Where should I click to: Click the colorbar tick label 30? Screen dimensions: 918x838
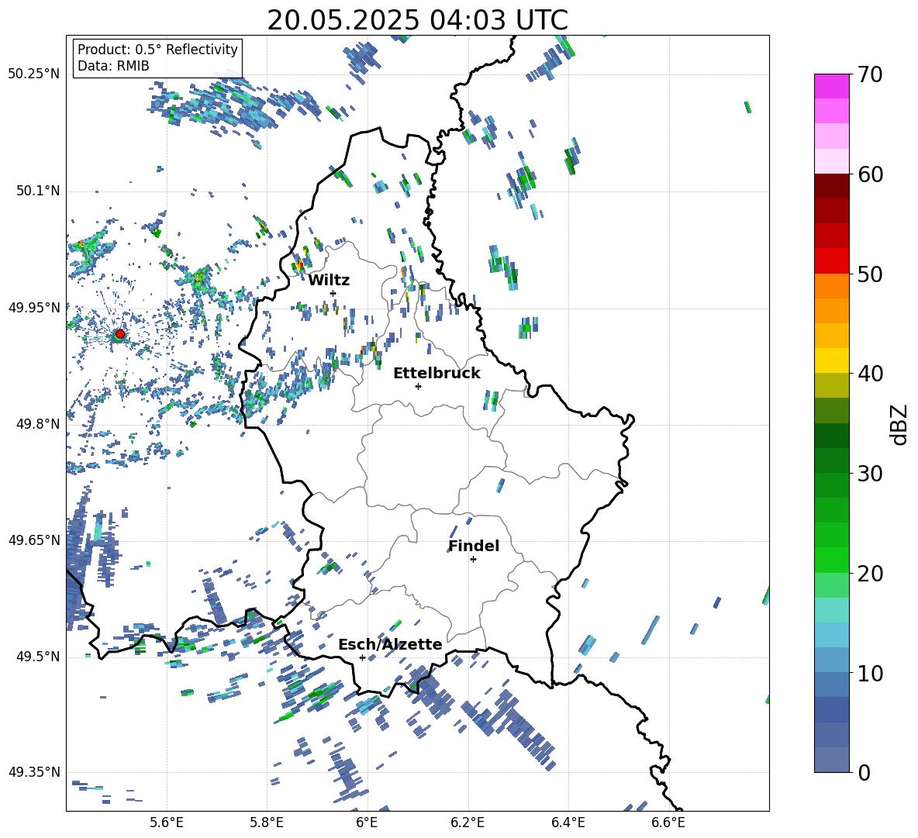click(870, 474)
